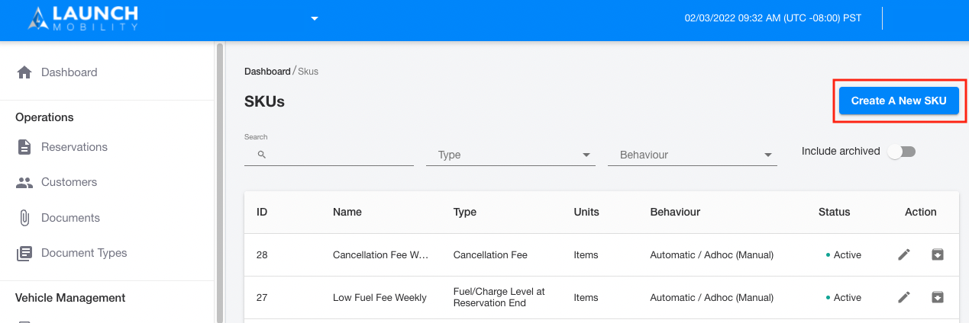Toggle the Include archived switch
The width and height of the screenshot is (969, 323).
902,152
